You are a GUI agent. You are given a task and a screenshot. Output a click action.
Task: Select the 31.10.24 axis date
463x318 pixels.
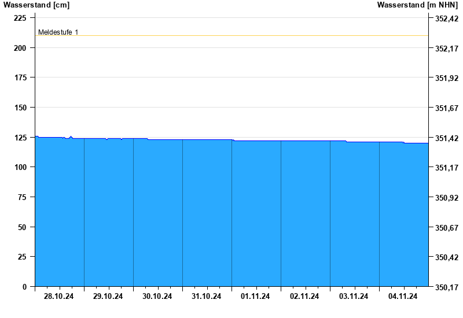[207, 297]
